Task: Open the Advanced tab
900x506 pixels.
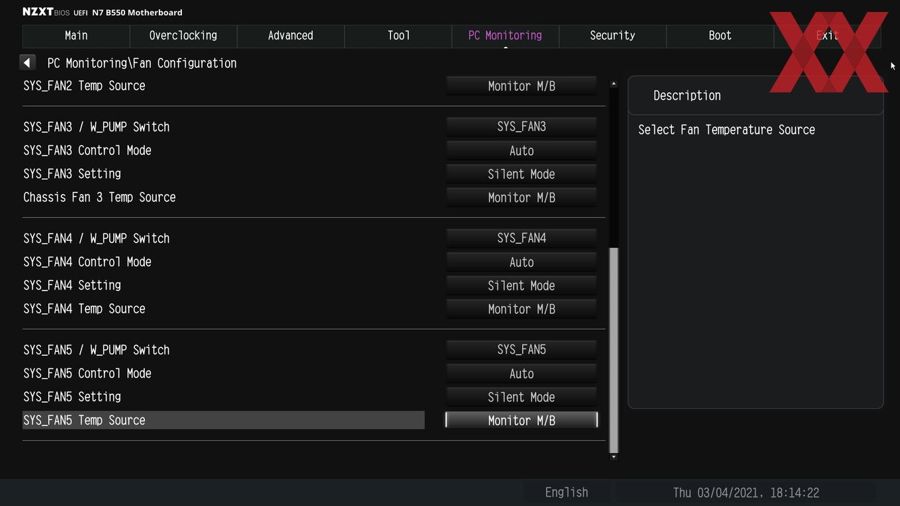Action: pyautogui.click(x=291, y=36)
